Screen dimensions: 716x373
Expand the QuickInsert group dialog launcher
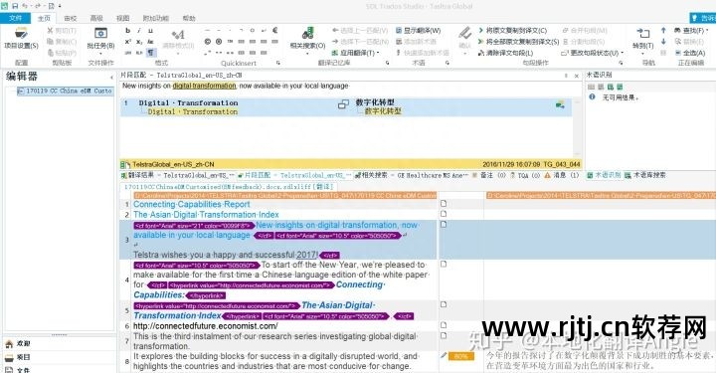[278, 63]
